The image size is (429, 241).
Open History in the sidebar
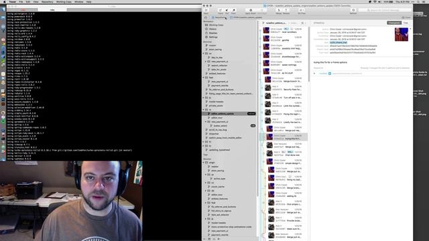pos(212,29)
